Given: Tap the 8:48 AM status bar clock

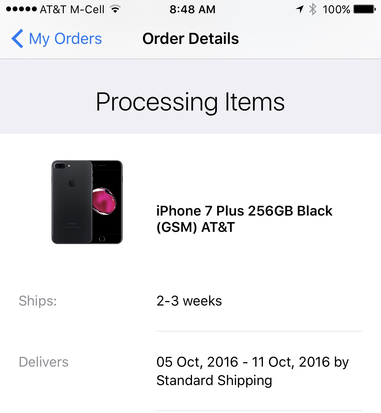Looking at the screenshot, I should tap(193, 10).
